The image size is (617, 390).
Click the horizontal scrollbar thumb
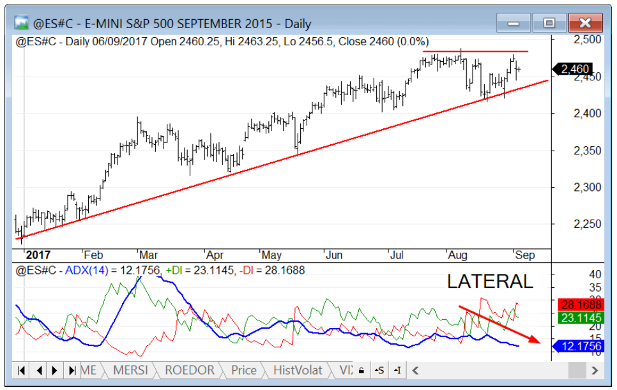[x=577, y=370]
